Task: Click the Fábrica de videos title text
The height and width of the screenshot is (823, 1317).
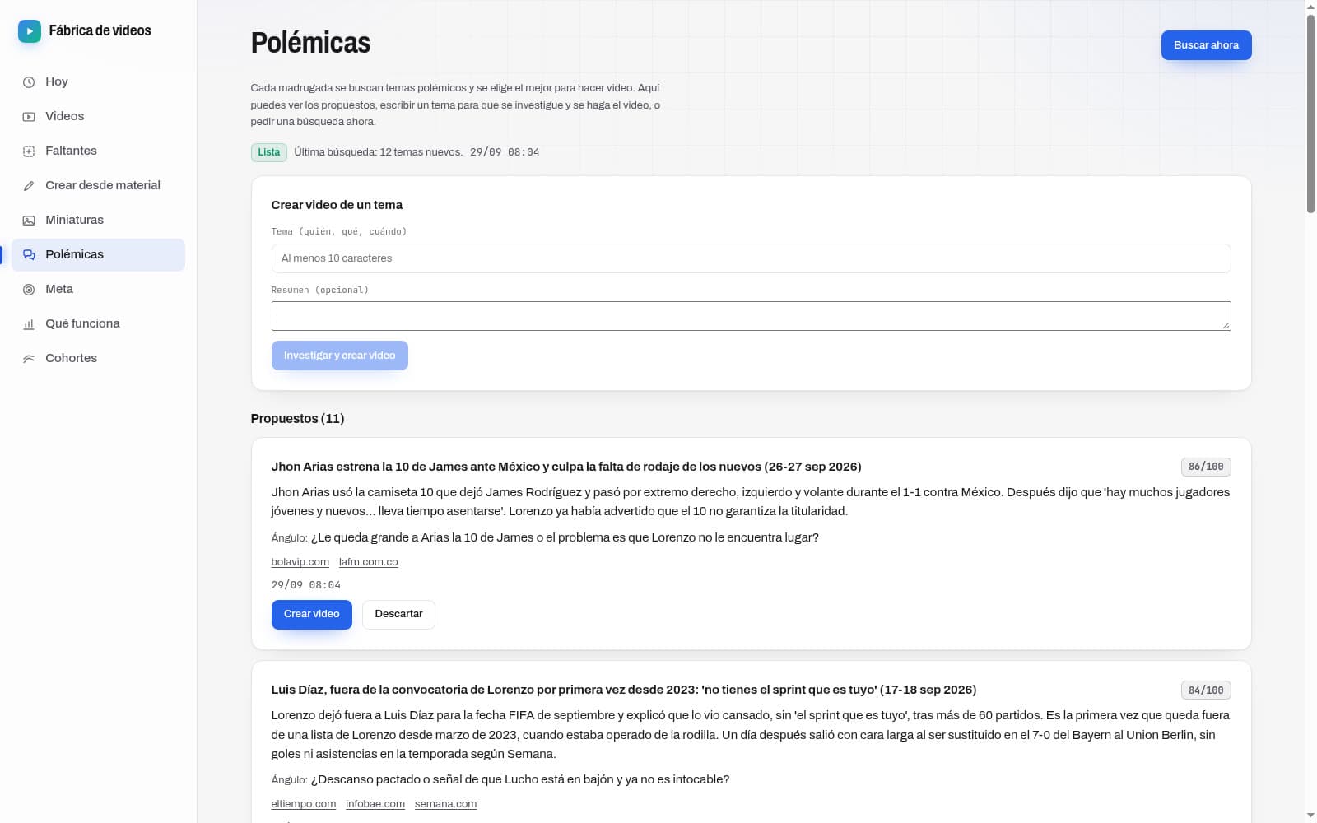Action: (x=100, y=30)
